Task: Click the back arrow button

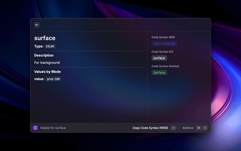Action: pos(37,25)
